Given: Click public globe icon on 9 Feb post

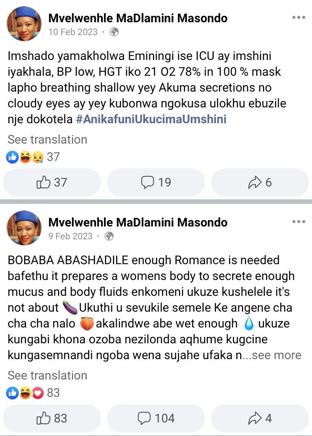Looking at the screenshot, I should pos(109,236).
